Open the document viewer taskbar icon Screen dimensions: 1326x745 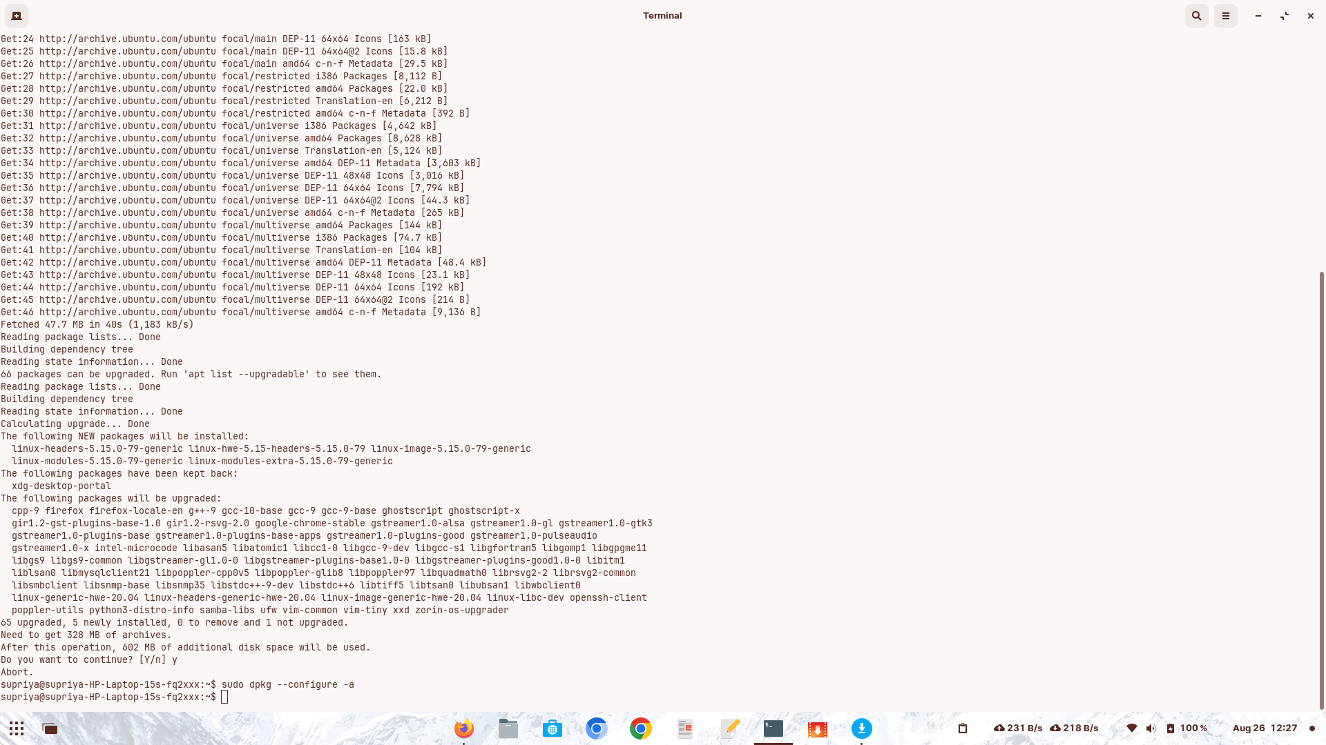pyautogui.click(x=685, y=728)
